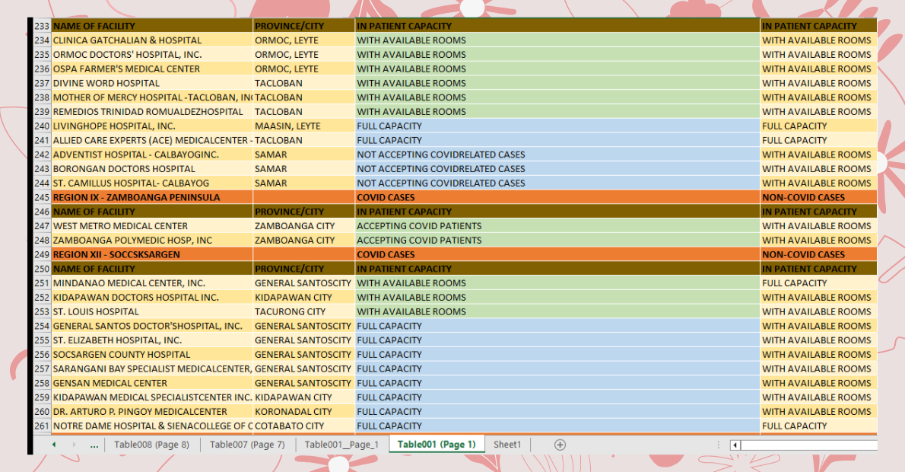905x472 pixels.
Task: Select the OSPA FARMER'S MEDICAL CENTER cell
Action: [152, 69]
